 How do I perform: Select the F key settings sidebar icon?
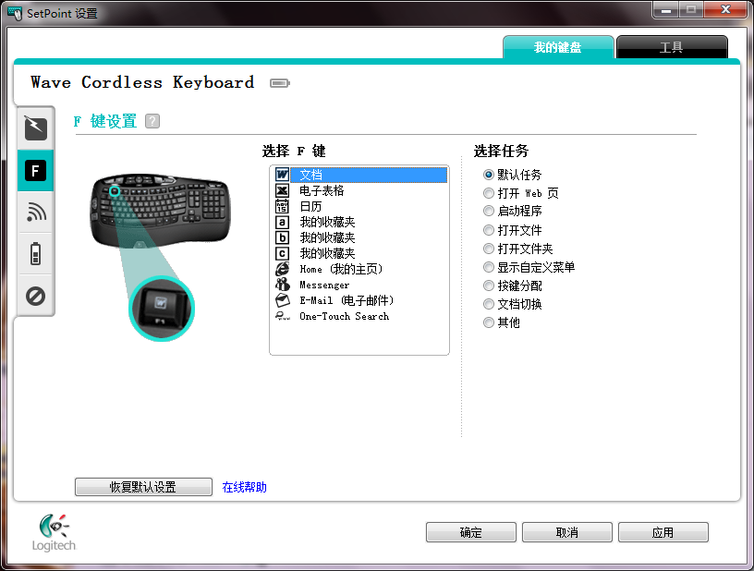(x=35, y=171)
